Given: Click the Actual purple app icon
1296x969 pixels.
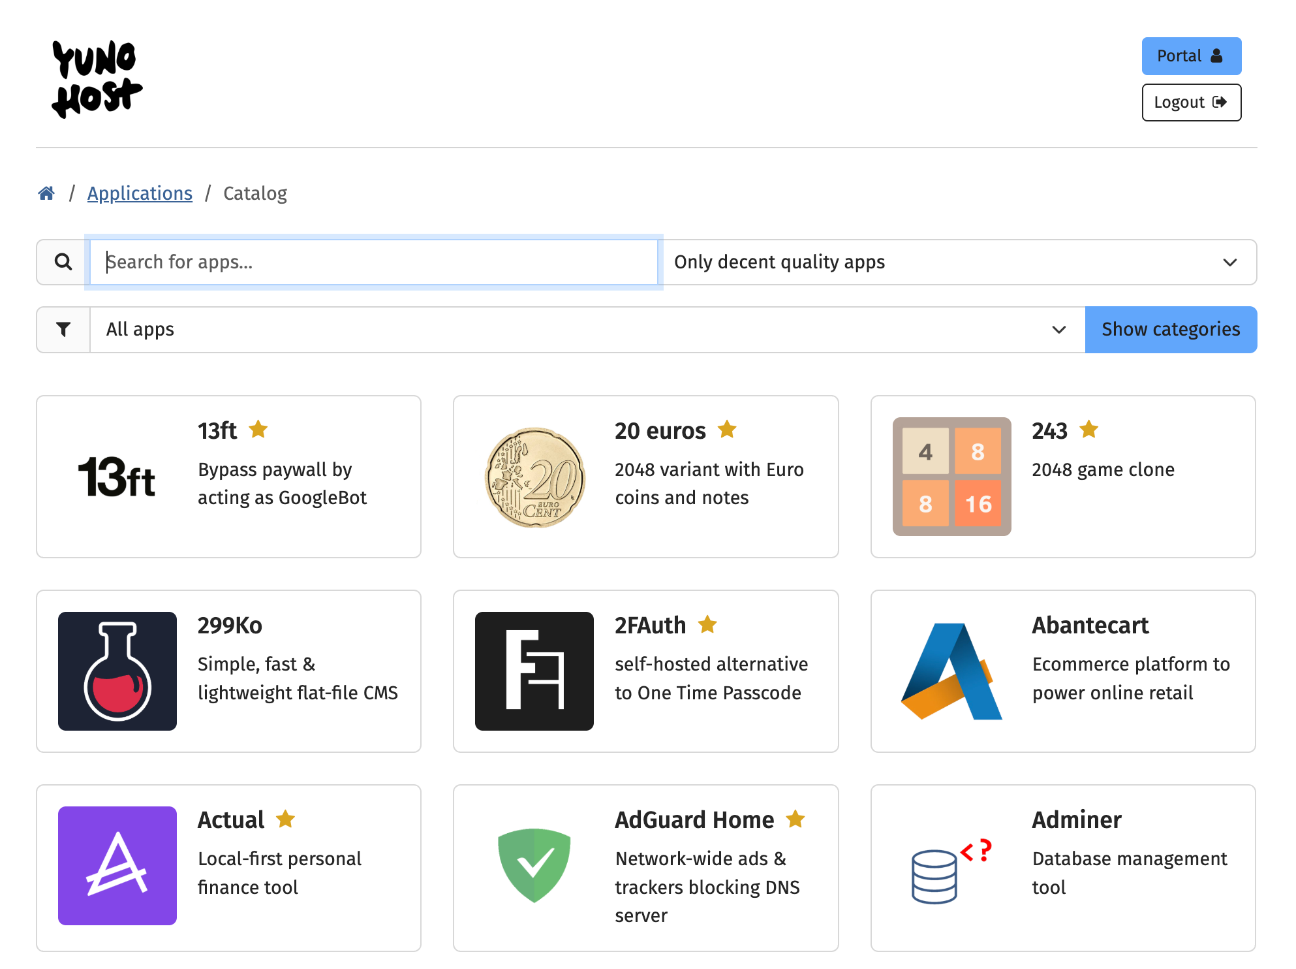Looking at the screenshot, I should pyautogui.click(x=117, y=866).
